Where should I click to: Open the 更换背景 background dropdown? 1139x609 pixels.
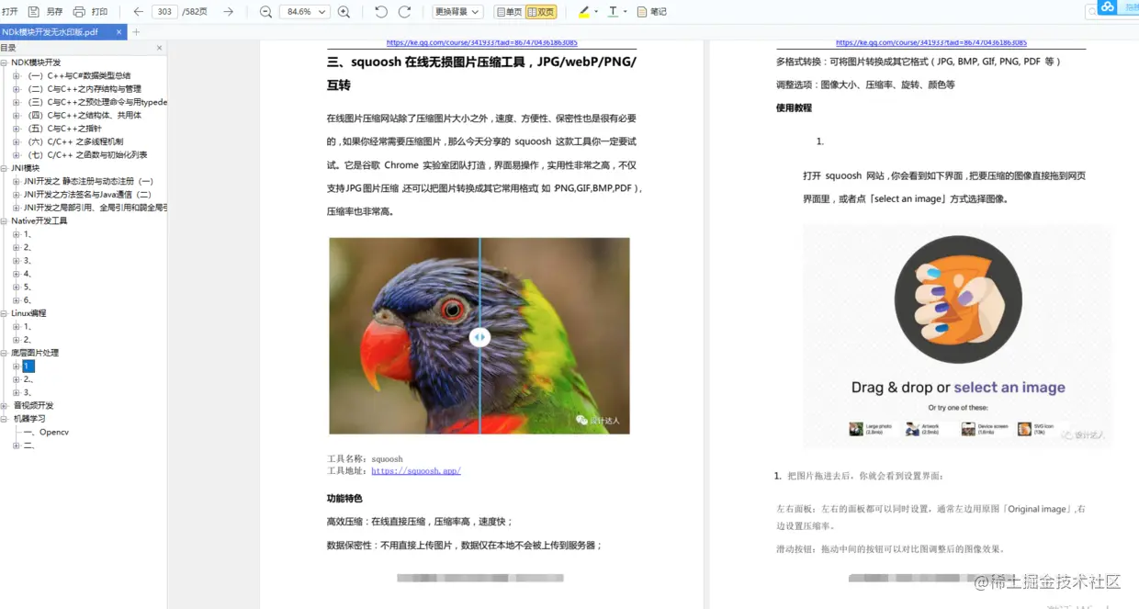coord(457,12)
